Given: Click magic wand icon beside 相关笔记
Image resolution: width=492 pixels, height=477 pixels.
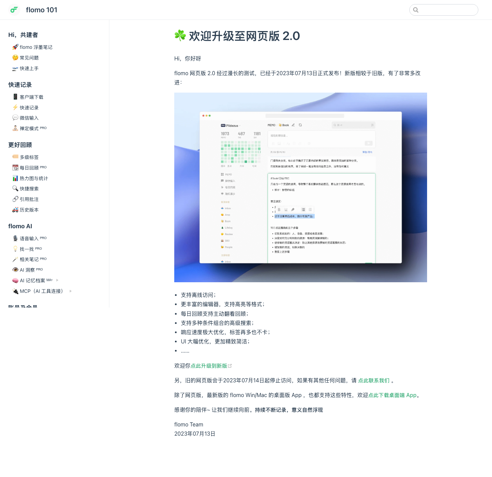Looking at the screenshot, I should click(15, 259).
